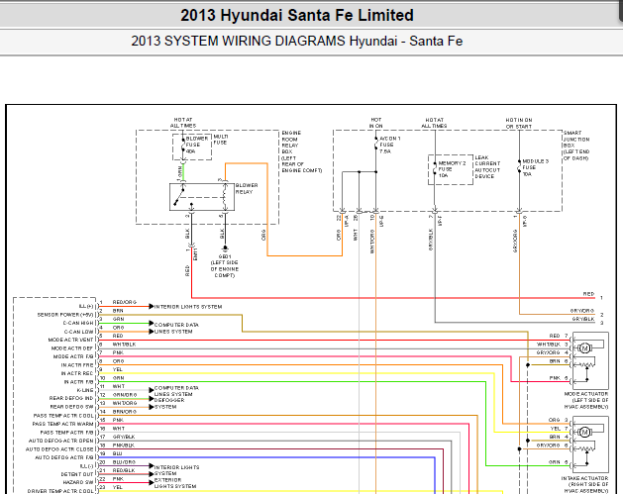This screenshot has width=623, height=494.
Task: Select the "RED/ORG" wire color label at pin 1
Action: 125,303
